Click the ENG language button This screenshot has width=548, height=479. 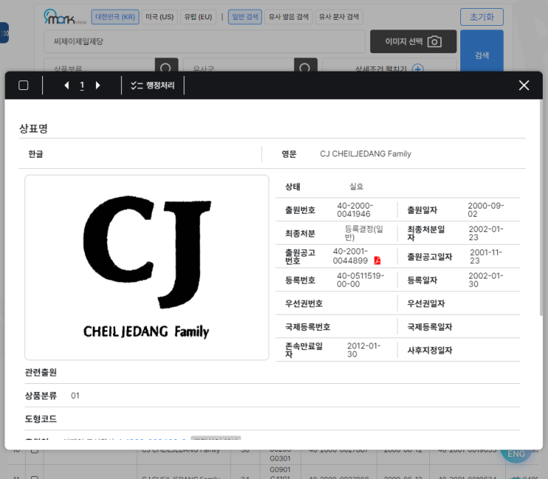[516, 454]
